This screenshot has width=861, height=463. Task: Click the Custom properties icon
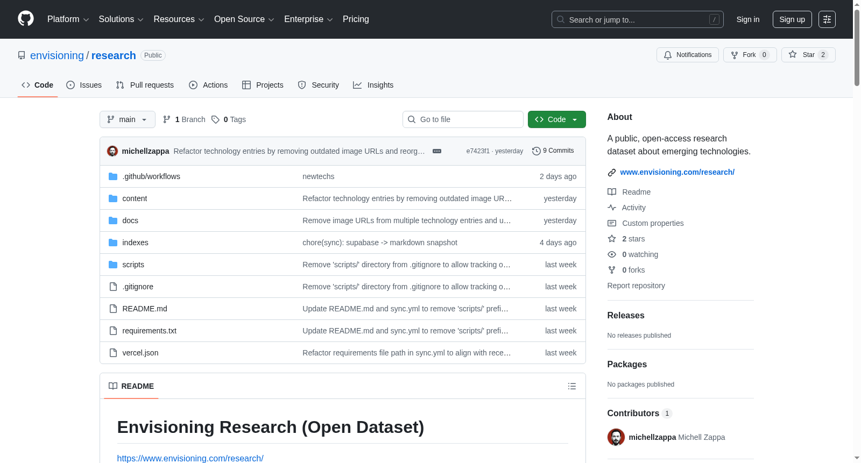pos(612,223)
